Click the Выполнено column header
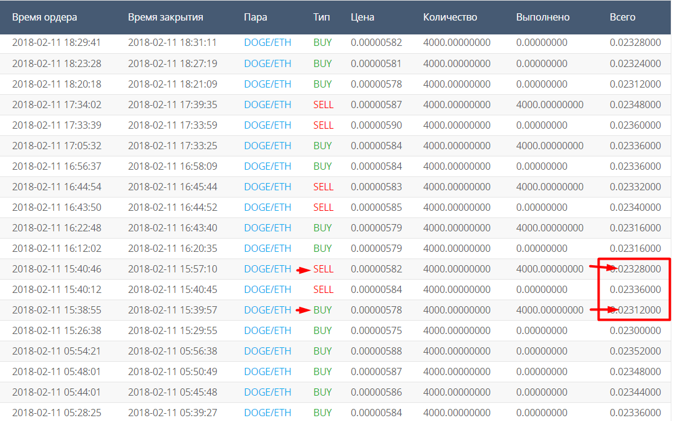This screenshot has width=675, height=421. click(543, 18)
